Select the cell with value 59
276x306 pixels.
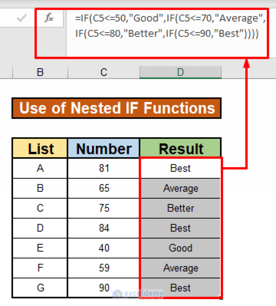[103, 268]
